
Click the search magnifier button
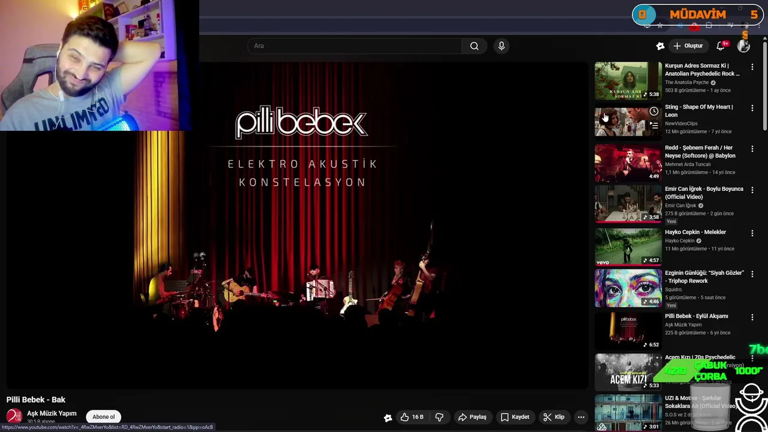[x=474, y=46]
